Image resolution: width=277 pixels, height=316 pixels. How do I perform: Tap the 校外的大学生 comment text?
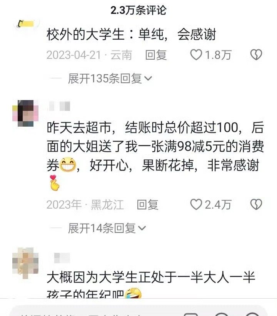coord(131,35)
